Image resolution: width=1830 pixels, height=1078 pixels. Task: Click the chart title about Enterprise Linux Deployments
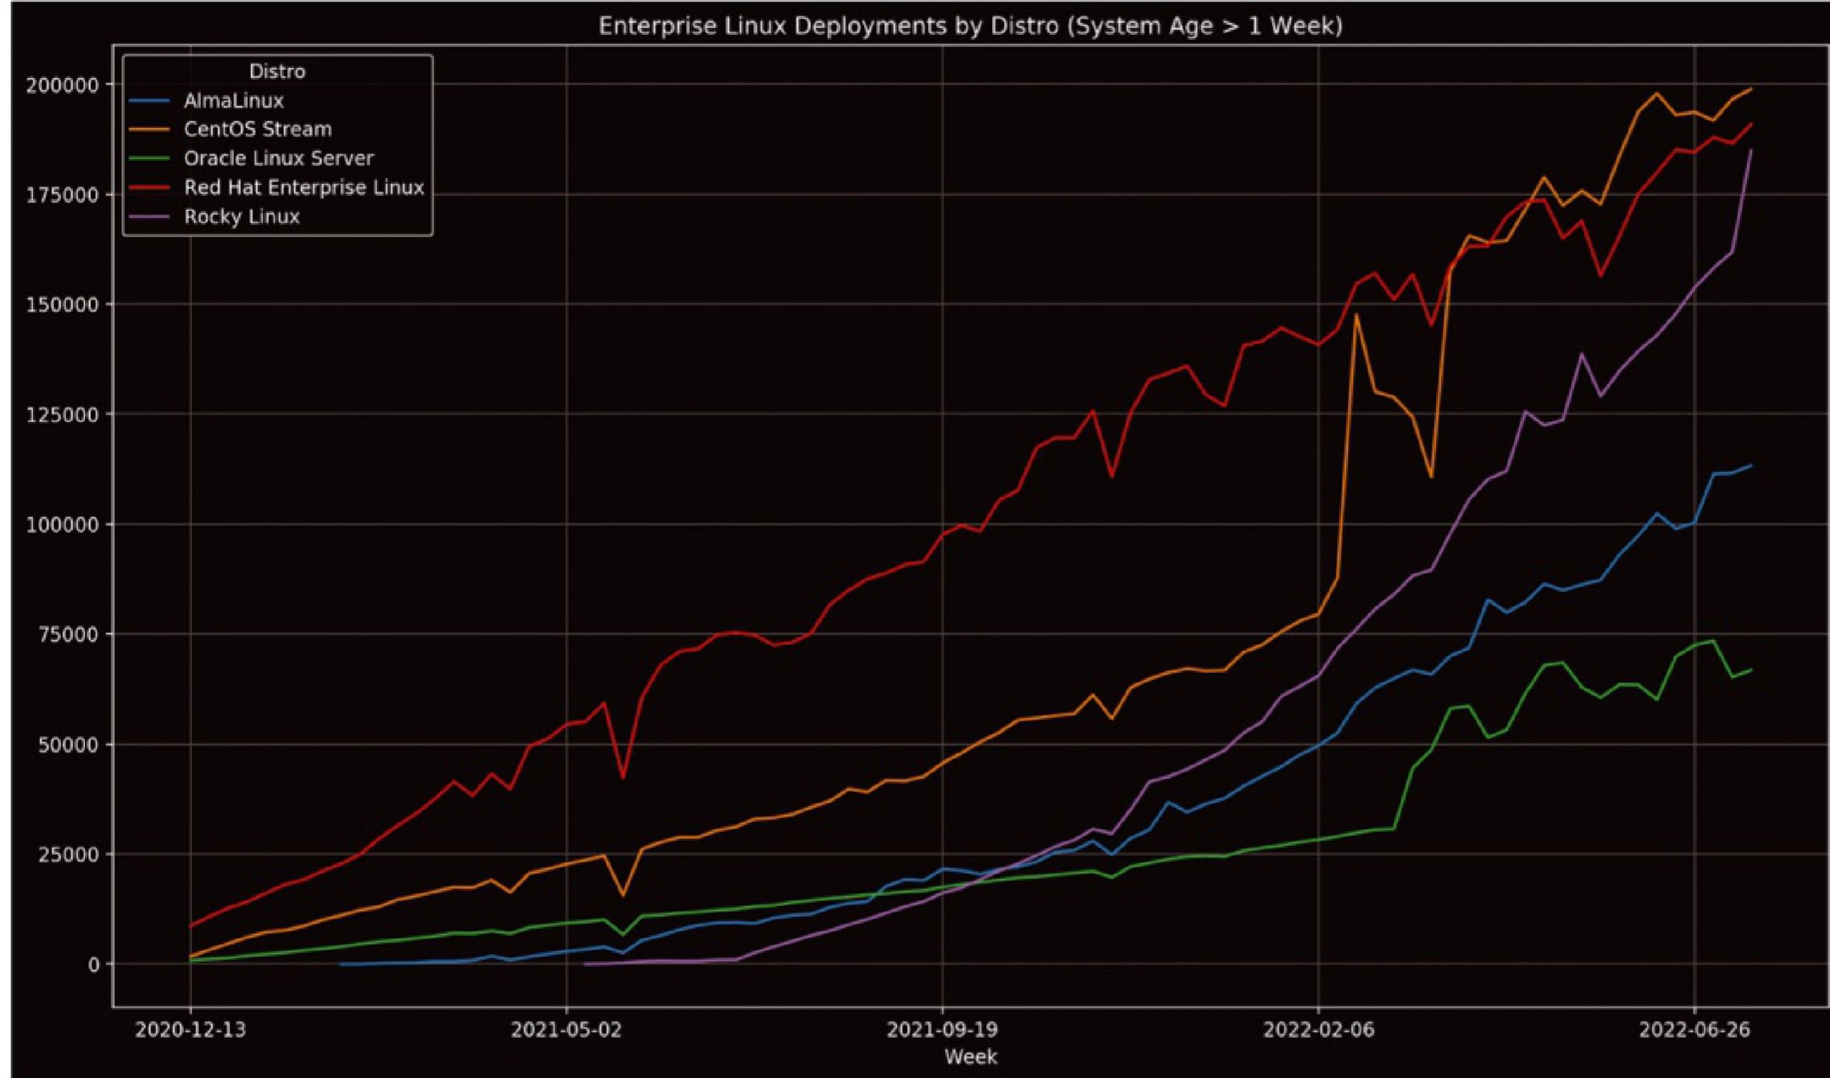(x=970, y=26)
